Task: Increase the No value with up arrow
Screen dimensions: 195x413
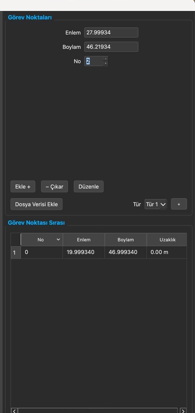Action: [x=106, y=59]
